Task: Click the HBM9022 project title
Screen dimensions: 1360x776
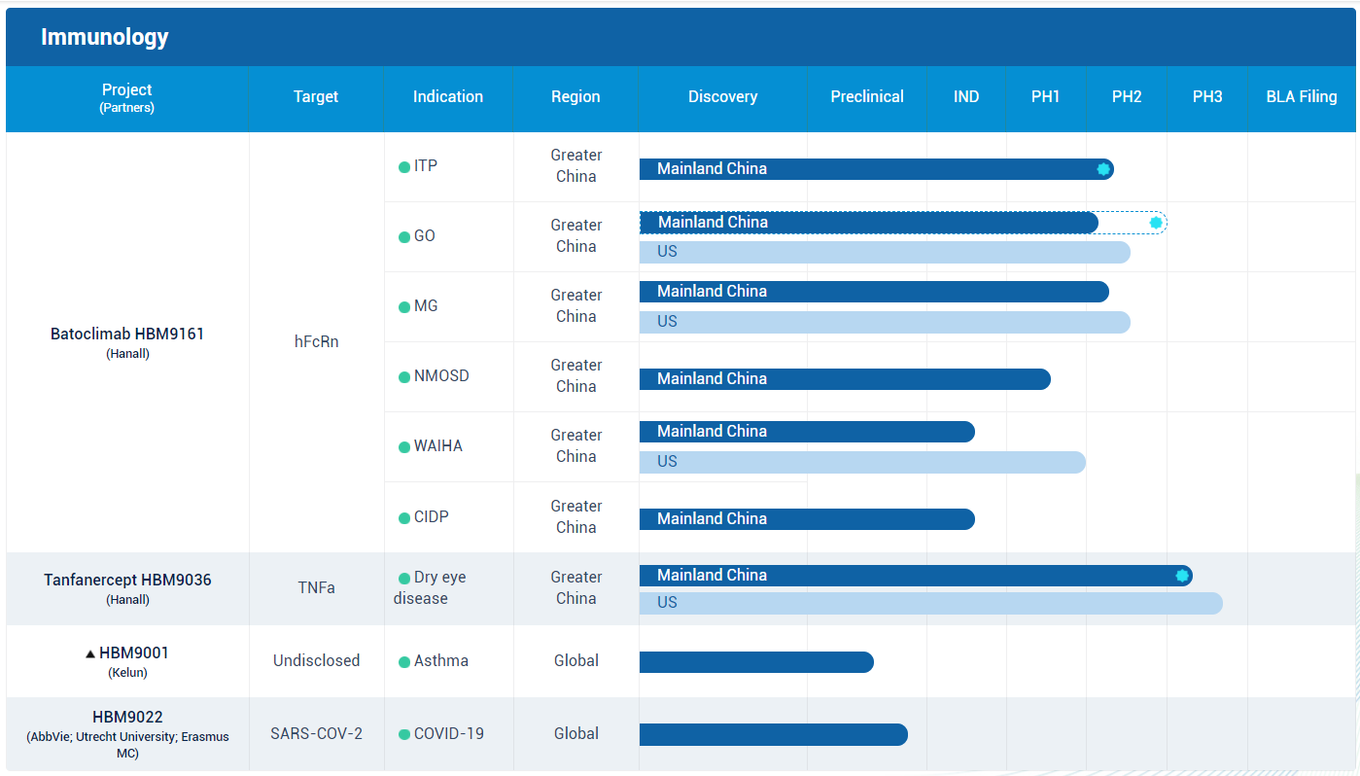Action: coord(127,718)
